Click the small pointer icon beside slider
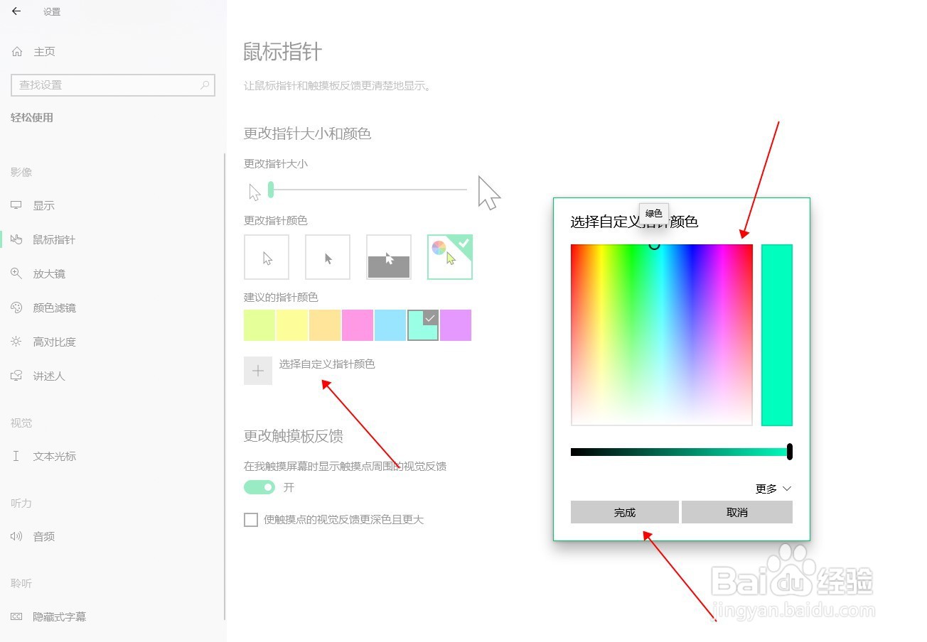This screenshot has height=642, width=927. coord(254,192)
